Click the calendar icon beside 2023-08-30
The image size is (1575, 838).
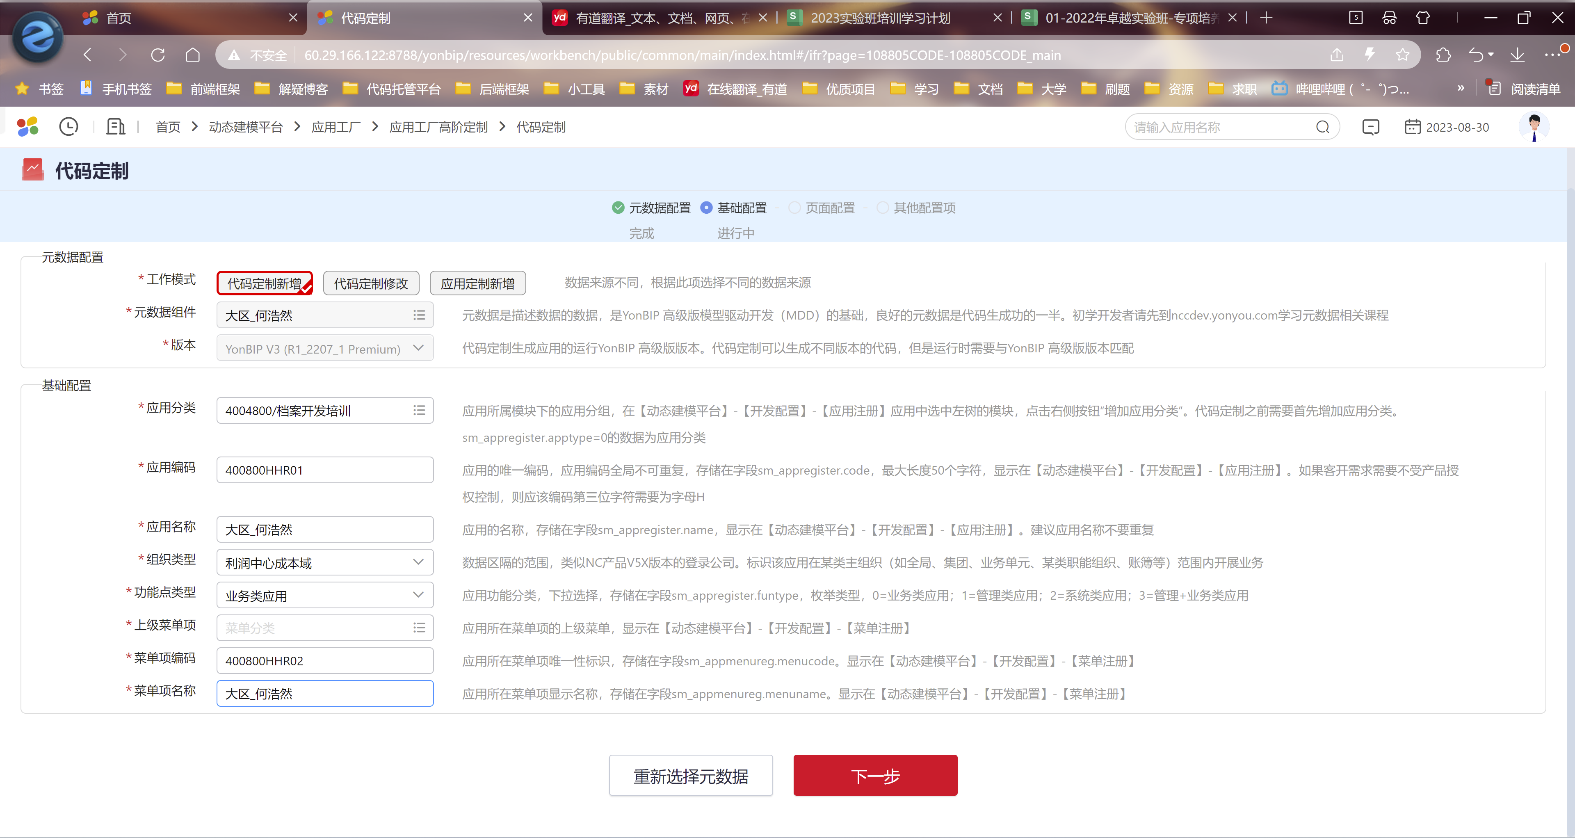point(1412,126)
